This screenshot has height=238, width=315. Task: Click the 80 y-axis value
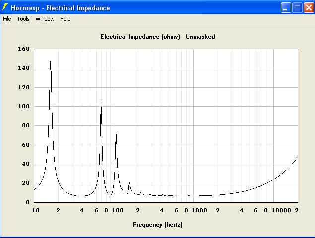coord(25,125)
